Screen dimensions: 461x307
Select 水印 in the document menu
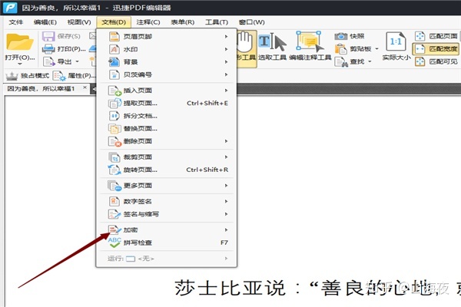click(167, 49)
